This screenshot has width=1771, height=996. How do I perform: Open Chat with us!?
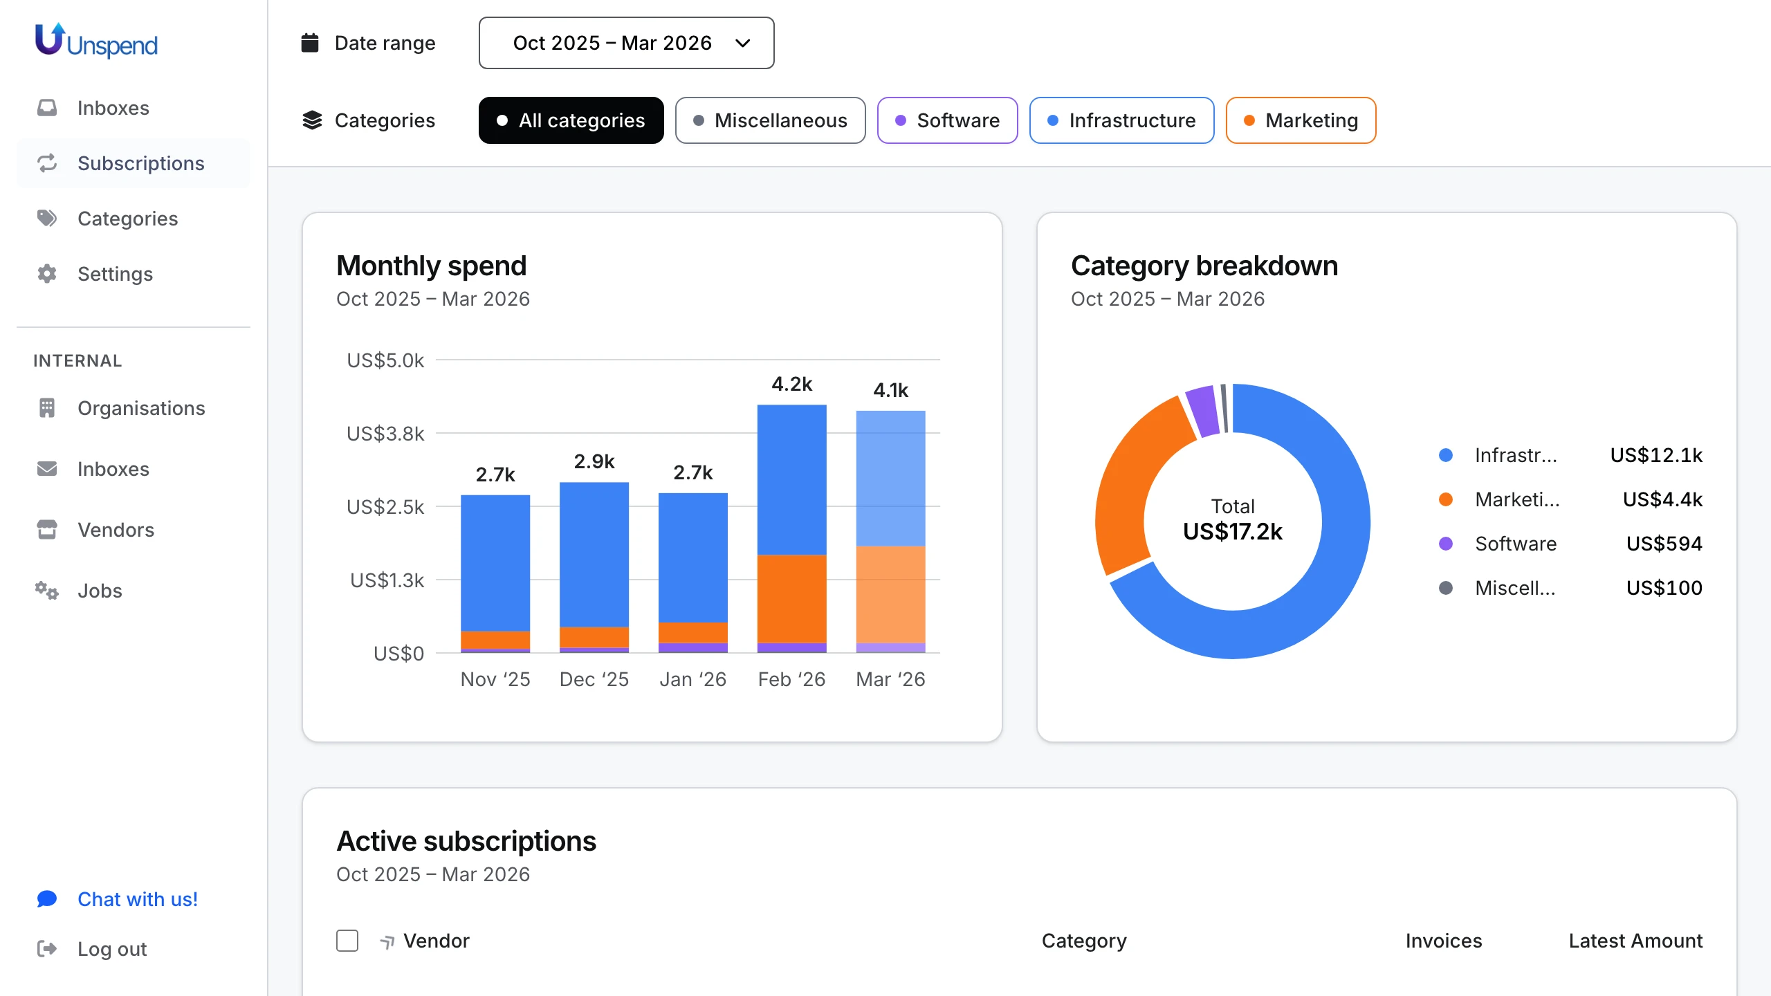click(x=137, y=899)
